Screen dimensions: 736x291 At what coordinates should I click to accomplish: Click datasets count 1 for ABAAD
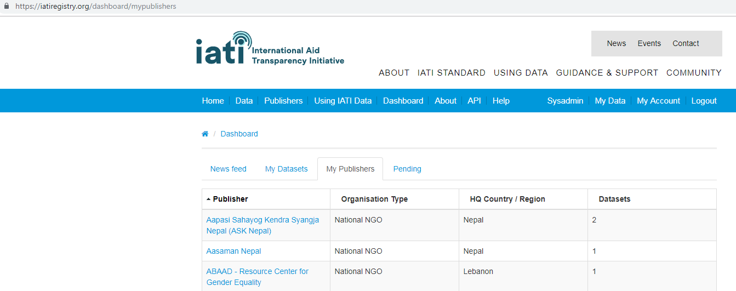[x=594, y=271]
